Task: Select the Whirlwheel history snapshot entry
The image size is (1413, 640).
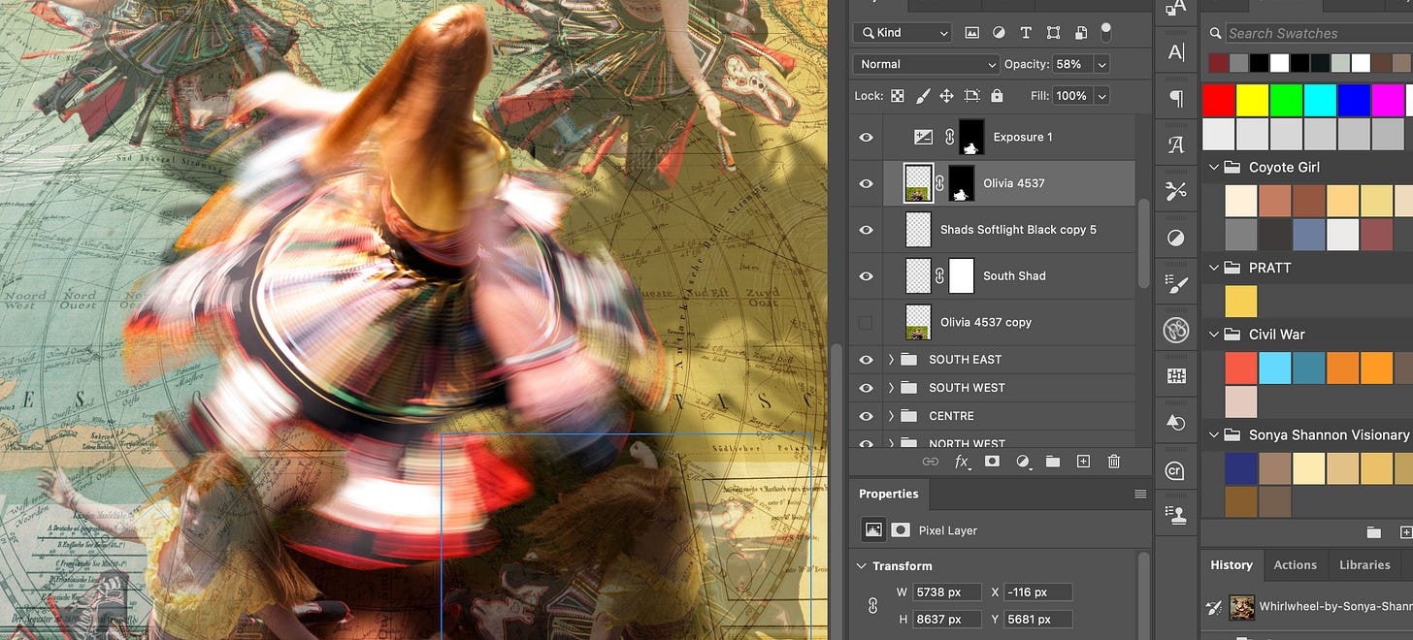Action: [1308, 608]
